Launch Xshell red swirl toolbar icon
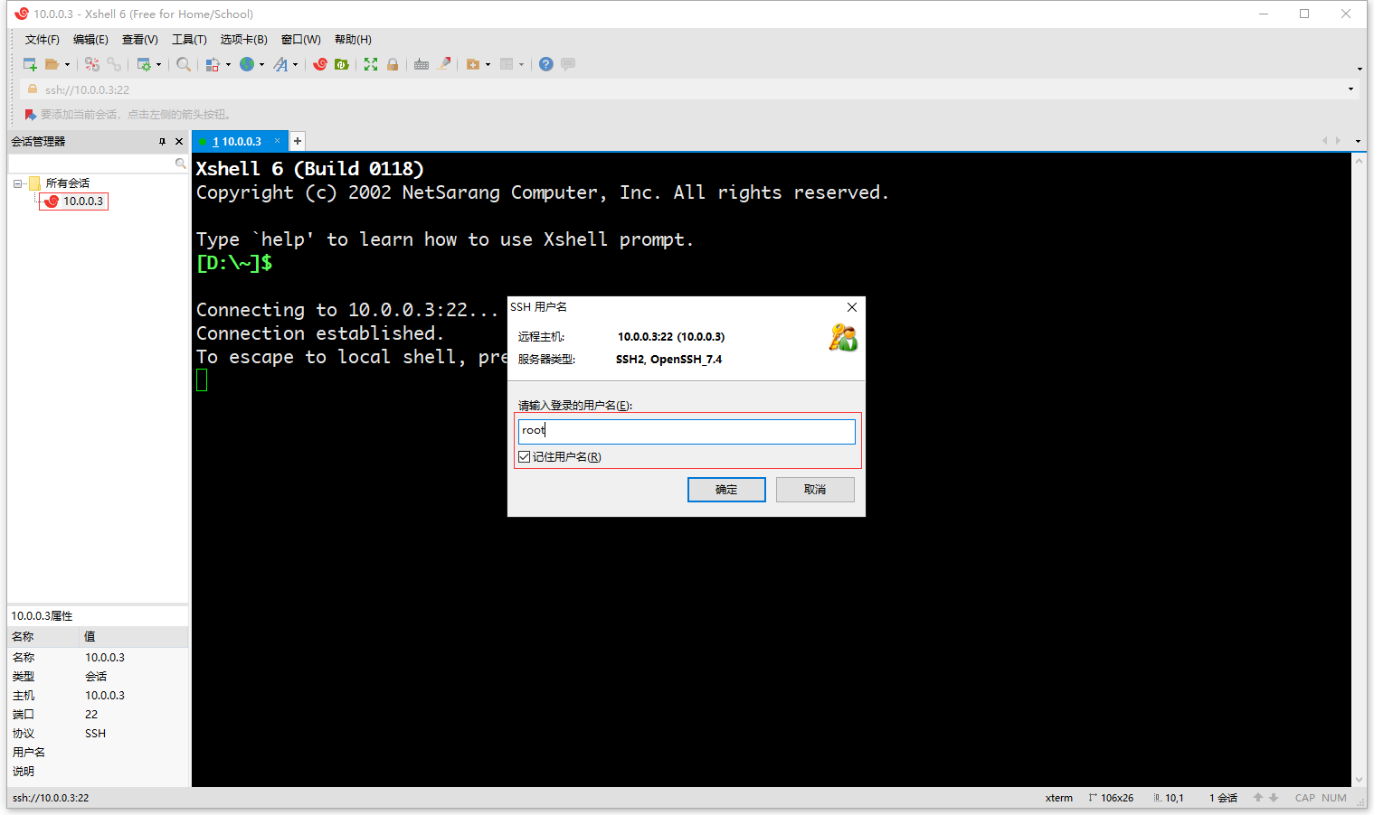Screen dimensions: 1374x815 pos(320,64)
